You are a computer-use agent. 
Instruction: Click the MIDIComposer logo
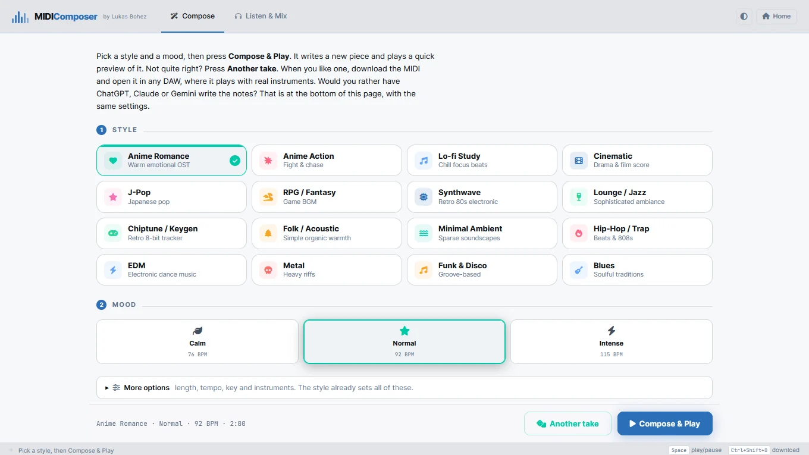click(55, 17)
